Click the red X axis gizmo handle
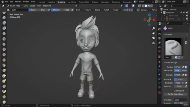This screenshot has height=107, width=190. [x=154, y=20]
